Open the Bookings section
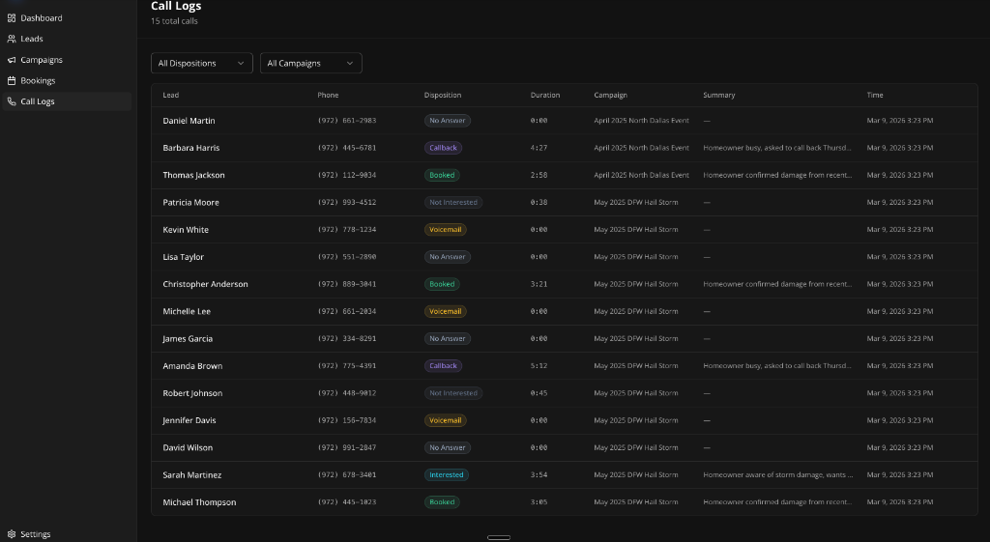The width and height of the screenshot is (990, 542). [x=67, y=81]
